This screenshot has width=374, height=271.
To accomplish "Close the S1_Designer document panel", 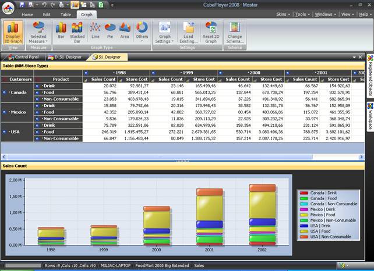I will click(x=361, y=57).
